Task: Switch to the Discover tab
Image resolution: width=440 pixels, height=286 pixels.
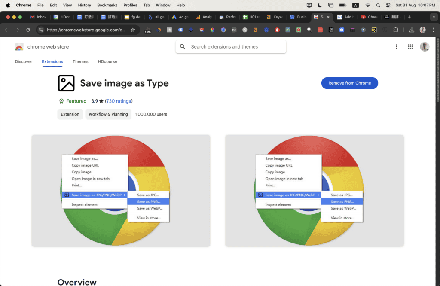Action: point(24,62)
